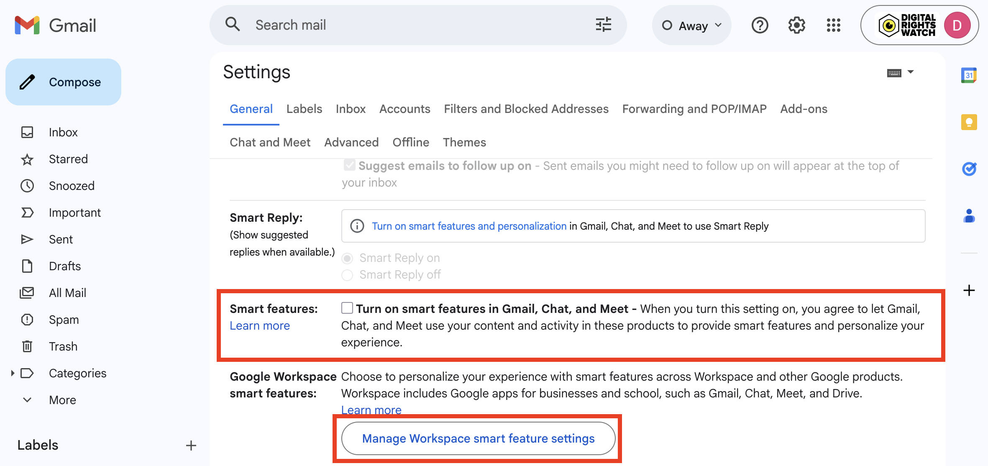Enable Turn on smart features checkbox

tap(347, 308)
